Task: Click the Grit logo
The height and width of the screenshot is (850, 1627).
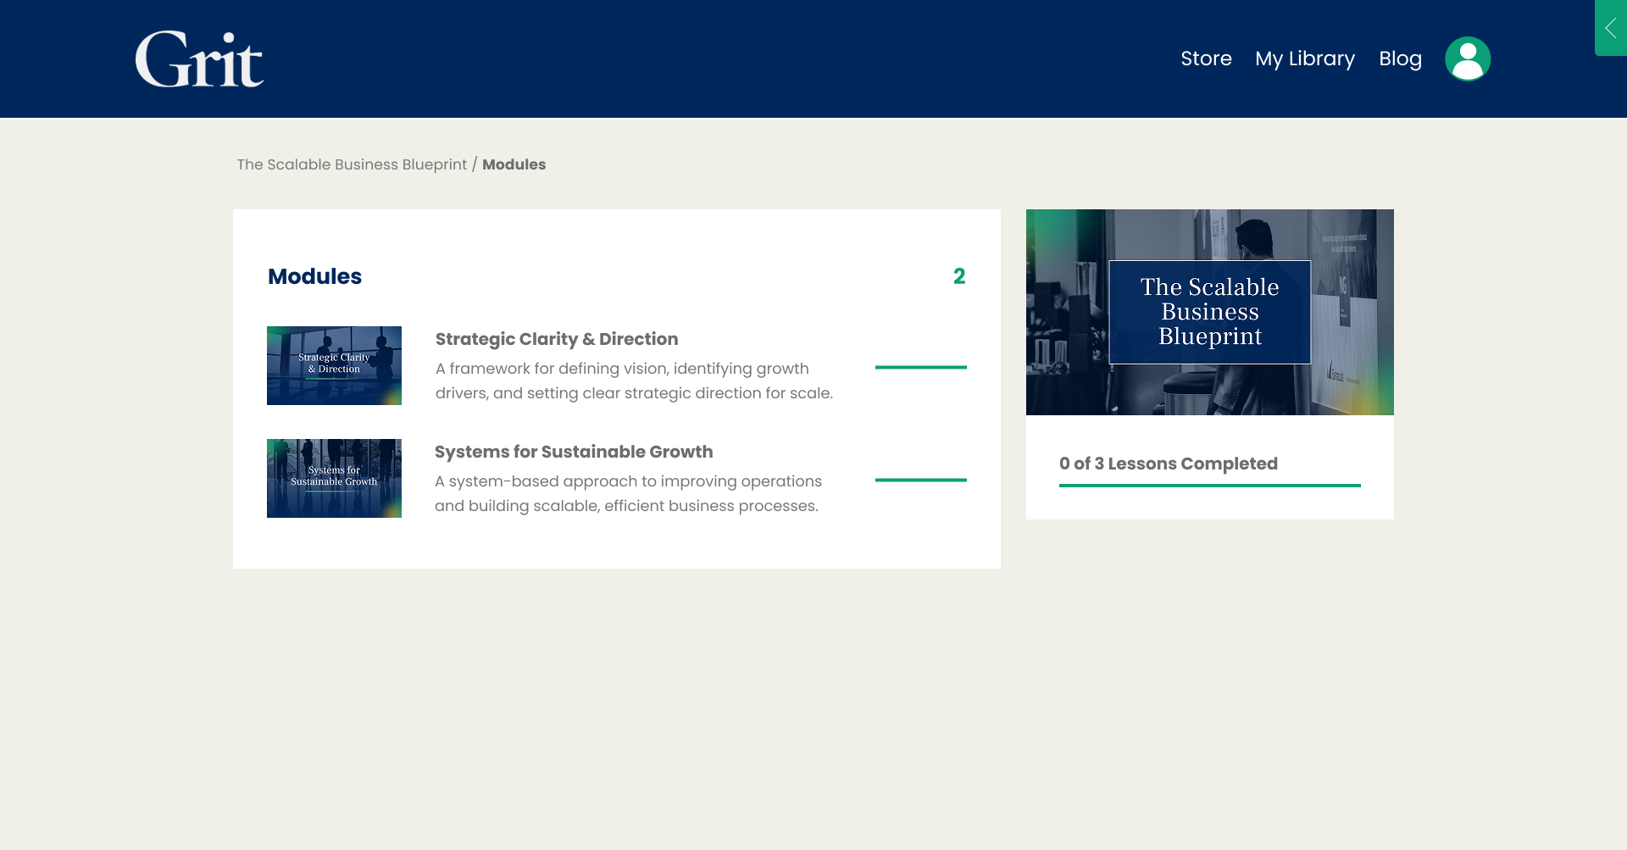Action: 199,59
